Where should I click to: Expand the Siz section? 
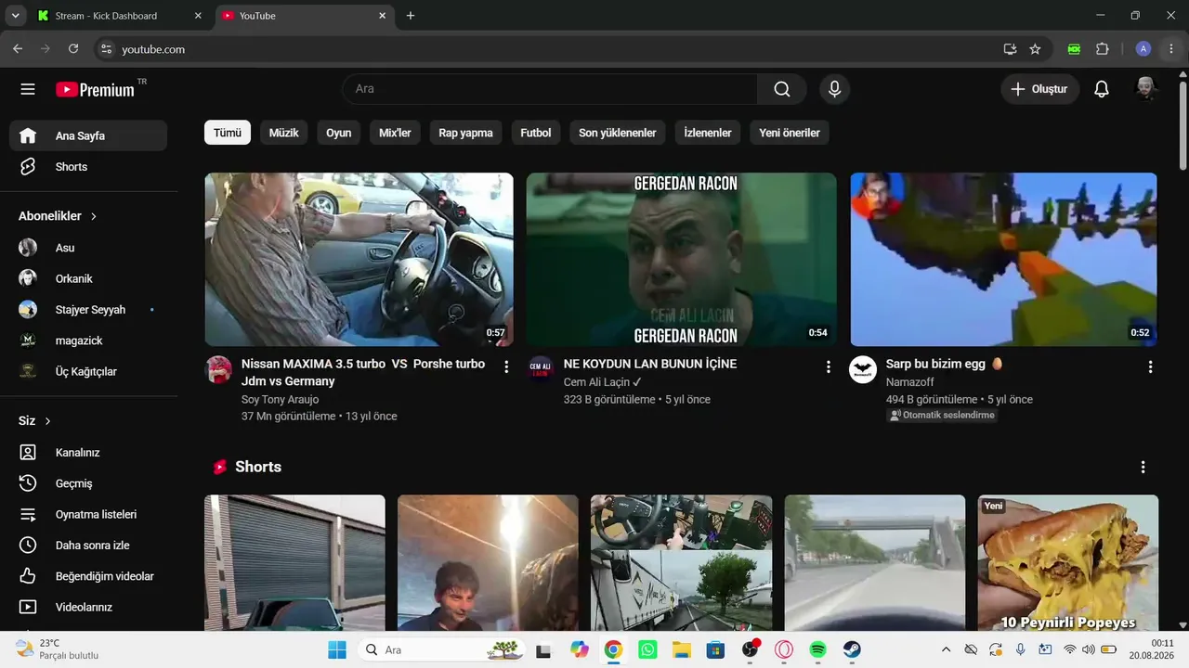[34, 421]
